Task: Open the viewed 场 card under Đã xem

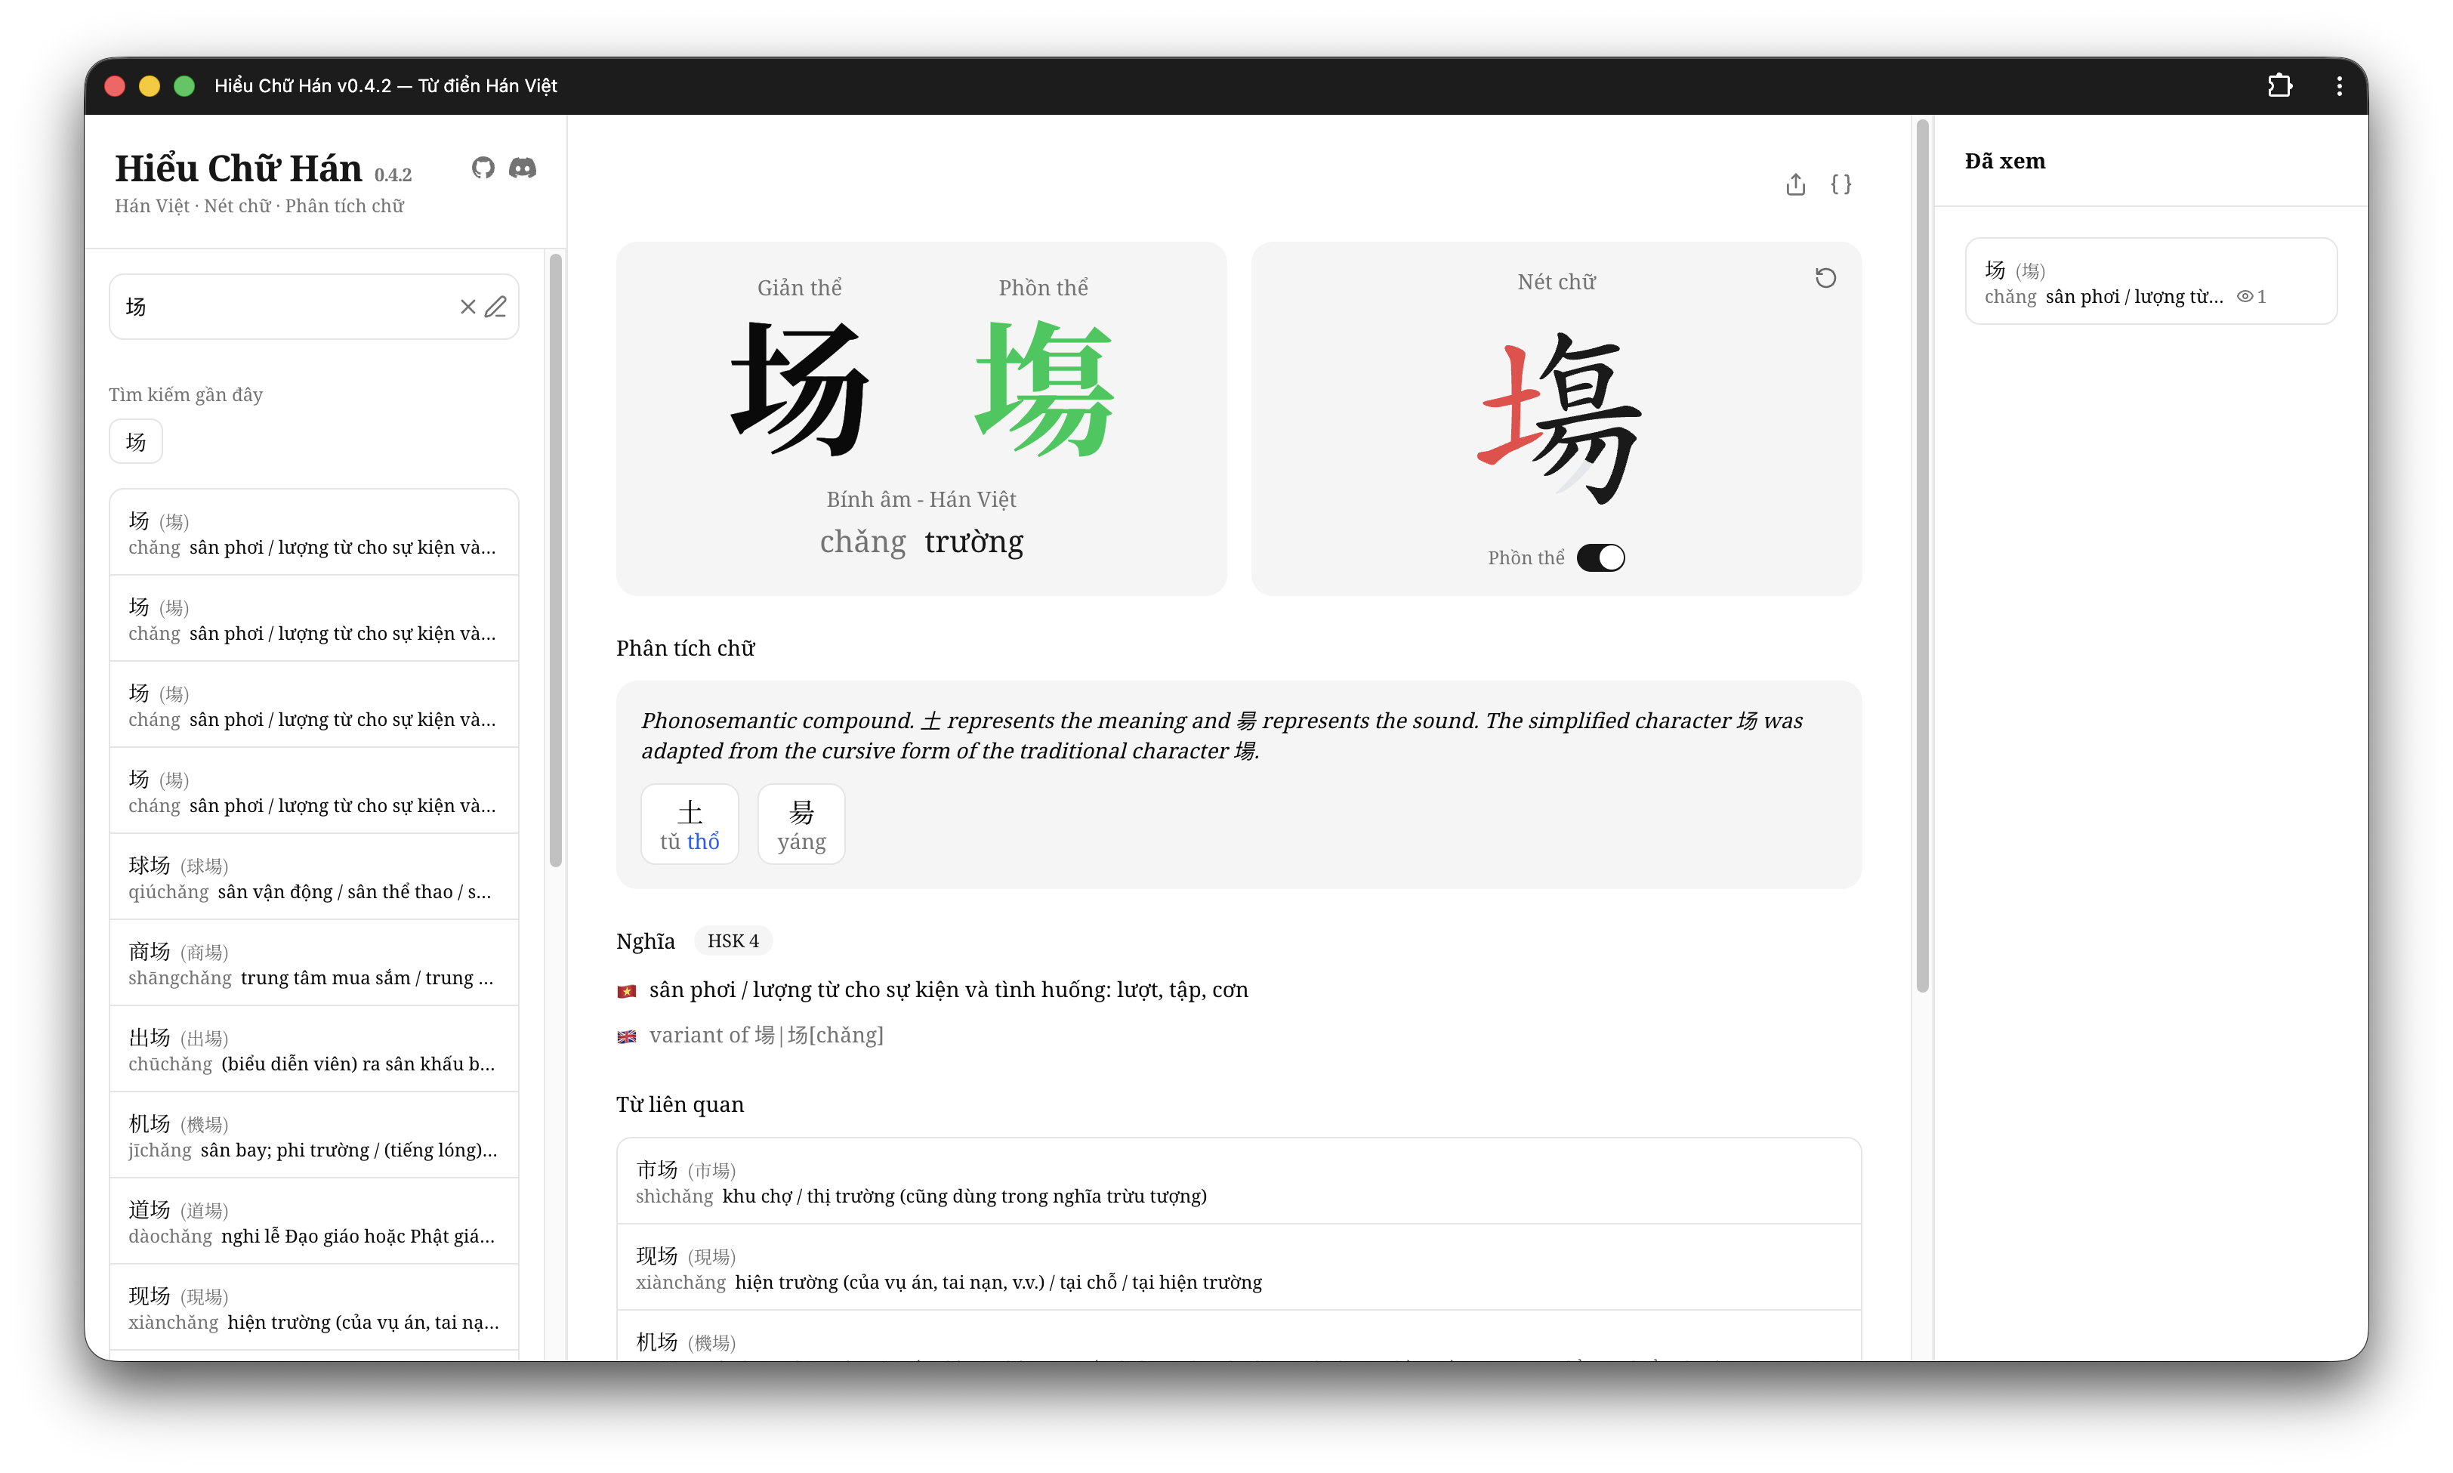Action: pos(2150,282)
